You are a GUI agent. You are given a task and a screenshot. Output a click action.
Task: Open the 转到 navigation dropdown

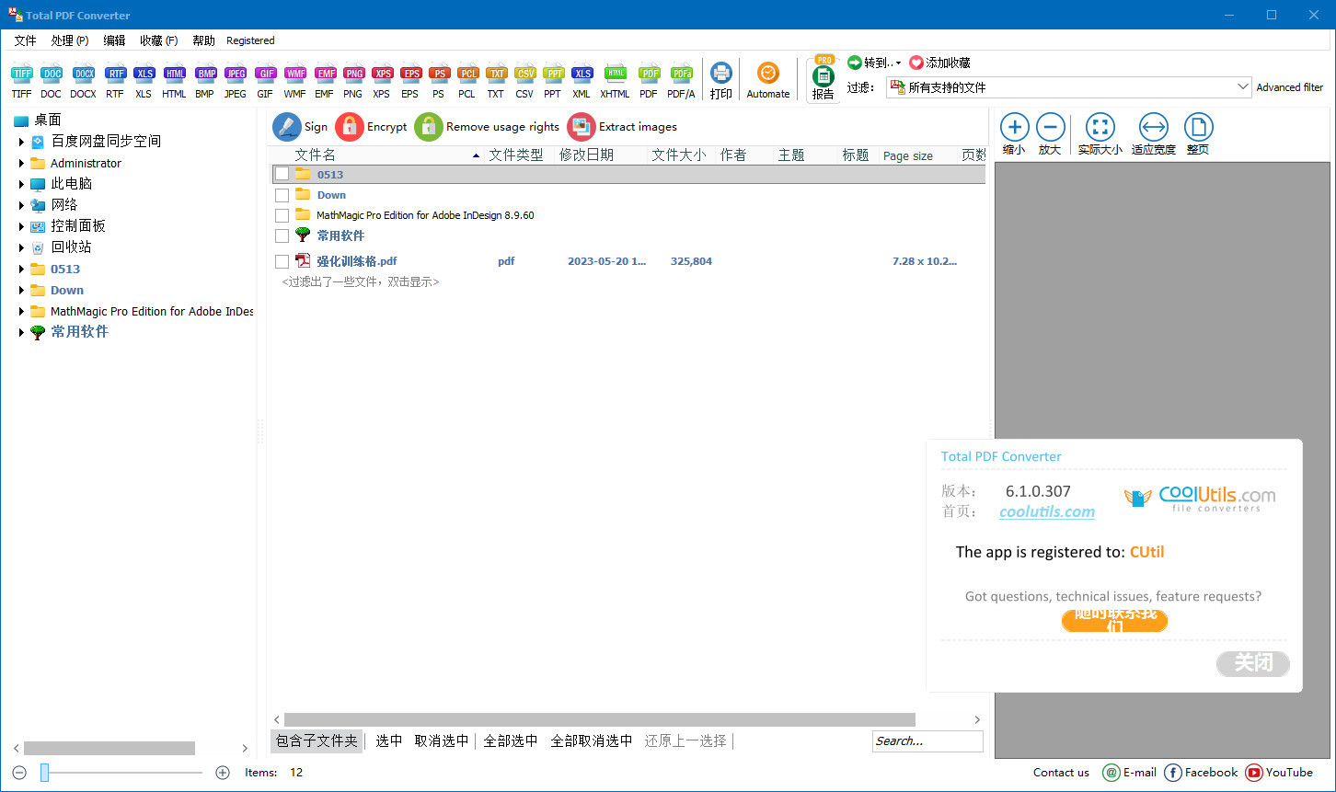[x=872, y=62]
